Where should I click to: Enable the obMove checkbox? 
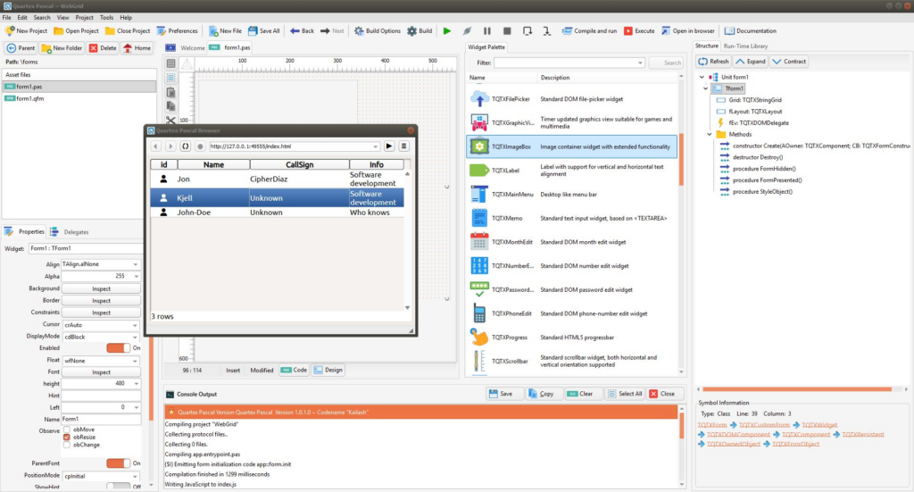(67, 429)
